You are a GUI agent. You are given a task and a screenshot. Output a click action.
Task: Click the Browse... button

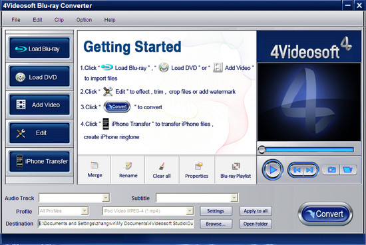(216, 224)
